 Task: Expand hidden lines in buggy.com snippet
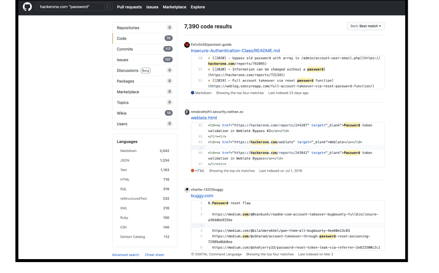(x=200, y=225)
